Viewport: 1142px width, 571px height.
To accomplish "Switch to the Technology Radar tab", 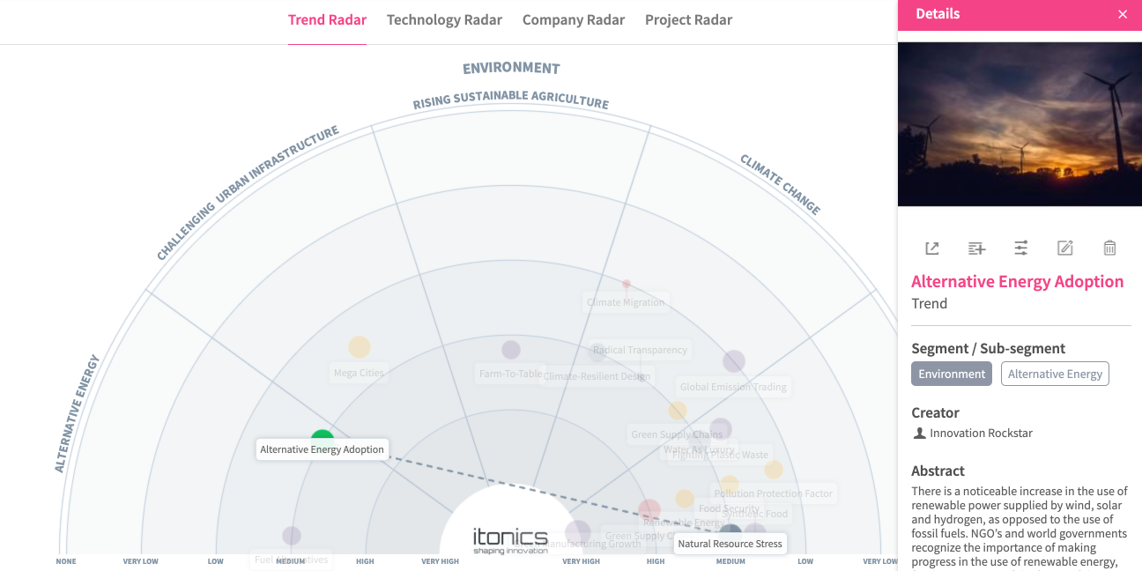I will click(x=444, y=20).
